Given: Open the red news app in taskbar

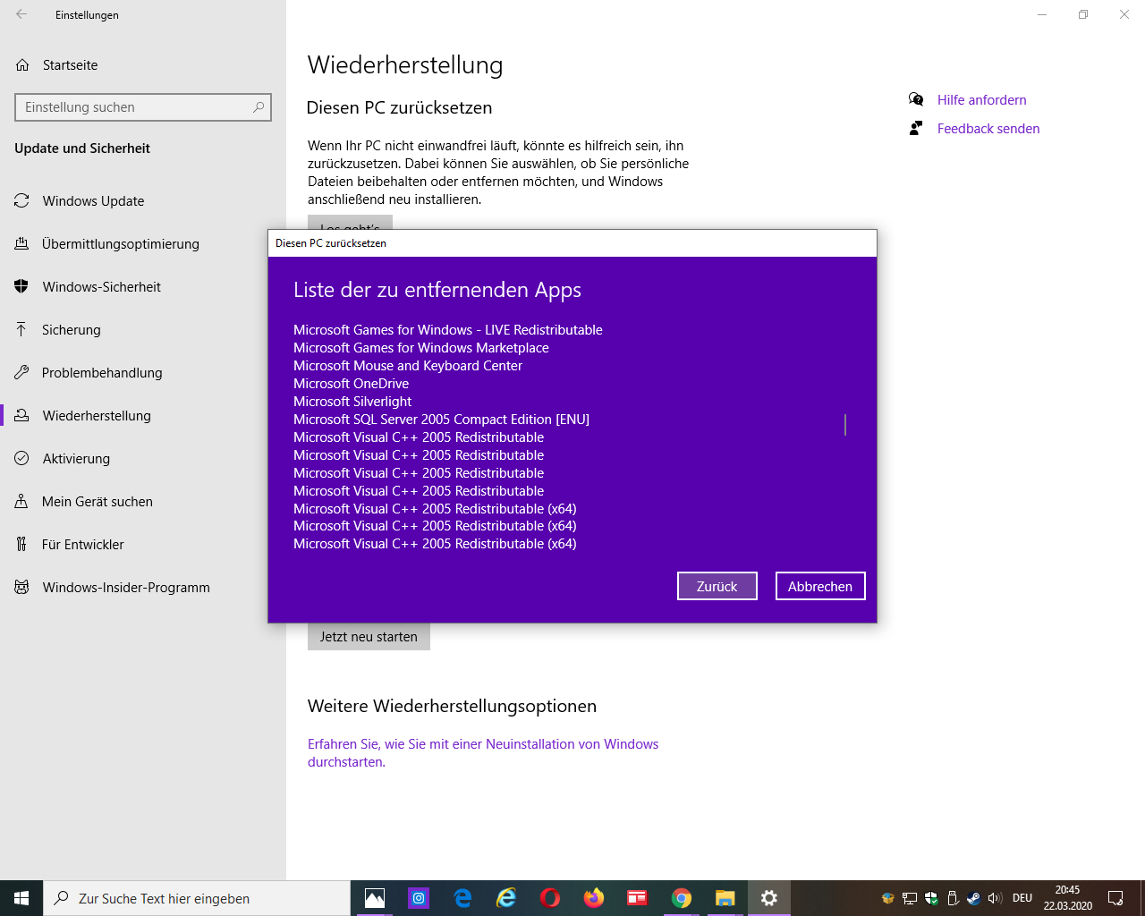Looking at the screenshot, I should click(637, 898).
